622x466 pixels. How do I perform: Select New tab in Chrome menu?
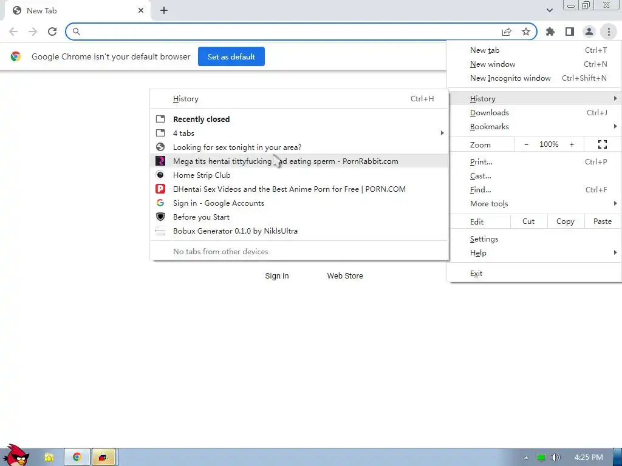click(x=534, y=50)
